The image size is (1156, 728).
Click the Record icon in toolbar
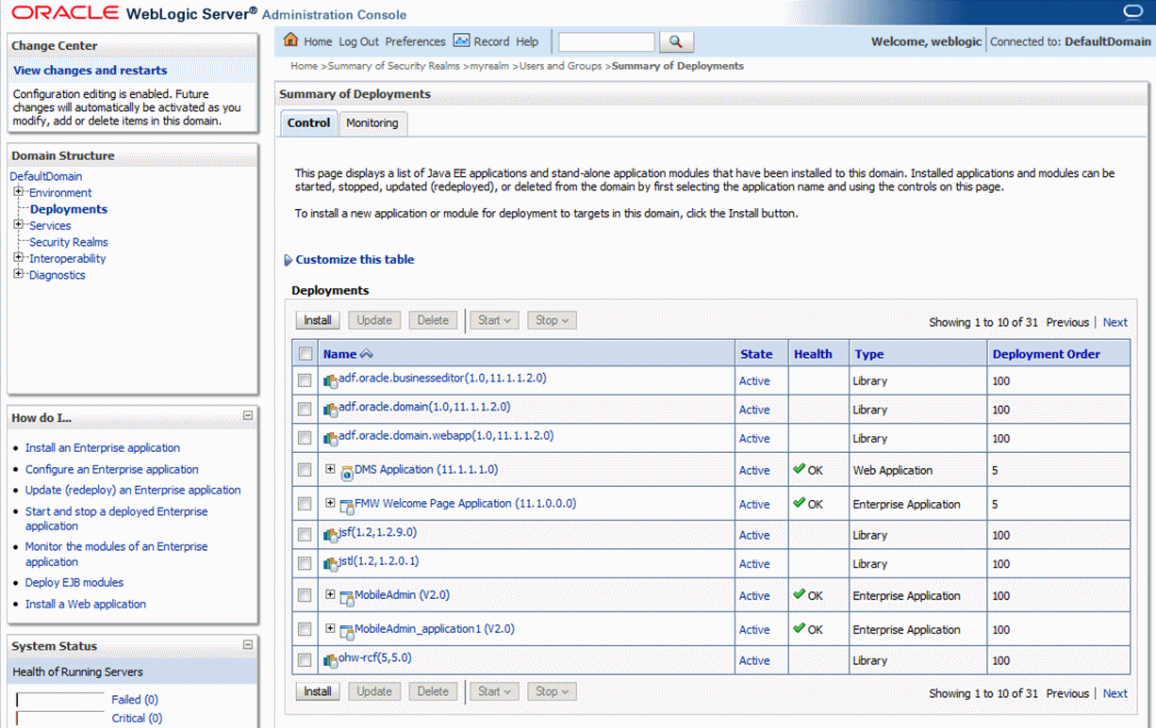pos(461,40)
